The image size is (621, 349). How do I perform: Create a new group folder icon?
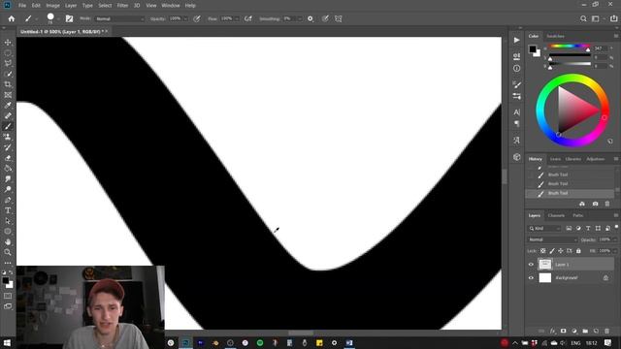click(585, 331)
